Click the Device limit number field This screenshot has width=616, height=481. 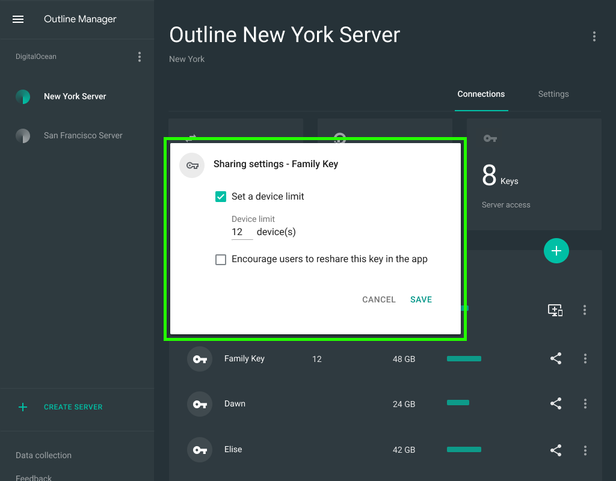[x=241, y=232]
